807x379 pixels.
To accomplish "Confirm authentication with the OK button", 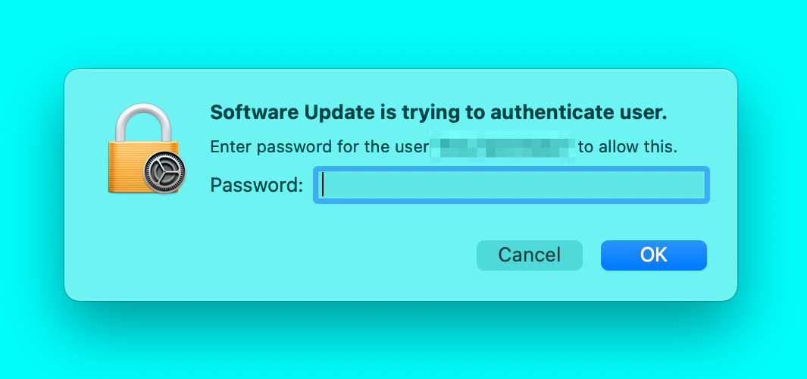I will [x=654, y=255].
